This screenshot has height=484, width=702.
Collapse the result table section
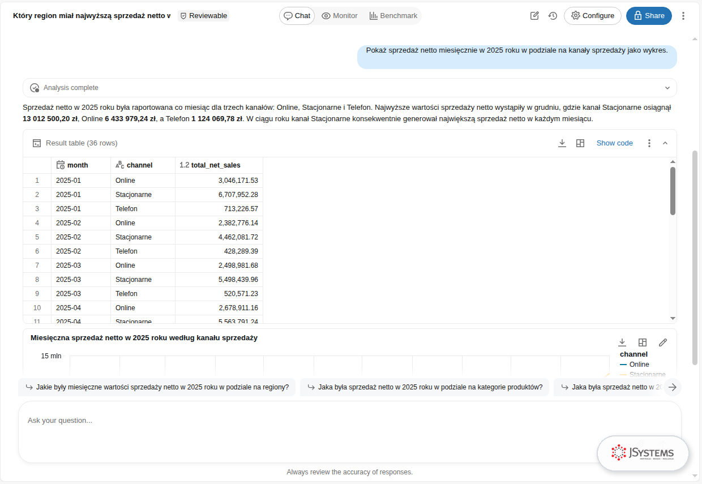[x=665, y=143]
